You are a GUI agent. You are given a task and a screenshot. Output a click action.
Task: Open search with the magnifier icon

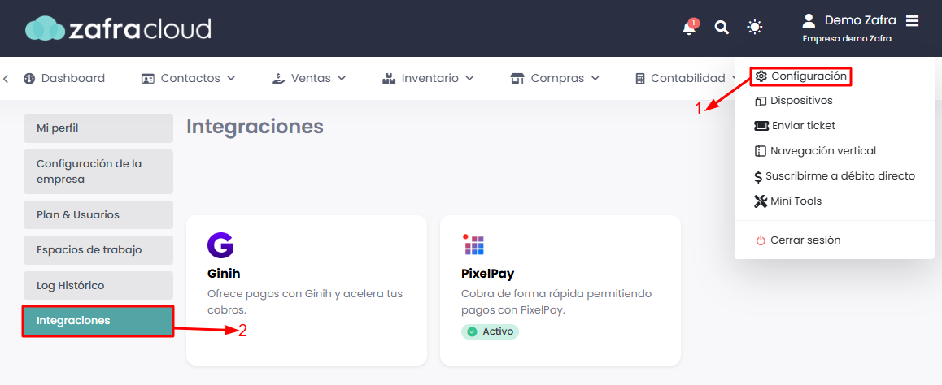pyautogui.click(x=722, y=28)
